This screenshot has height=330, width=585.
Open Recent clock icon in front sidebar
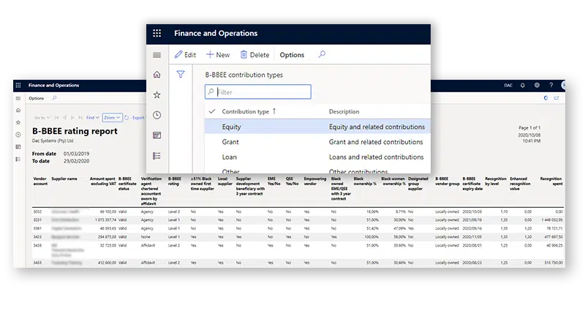[x=156, y=115]
